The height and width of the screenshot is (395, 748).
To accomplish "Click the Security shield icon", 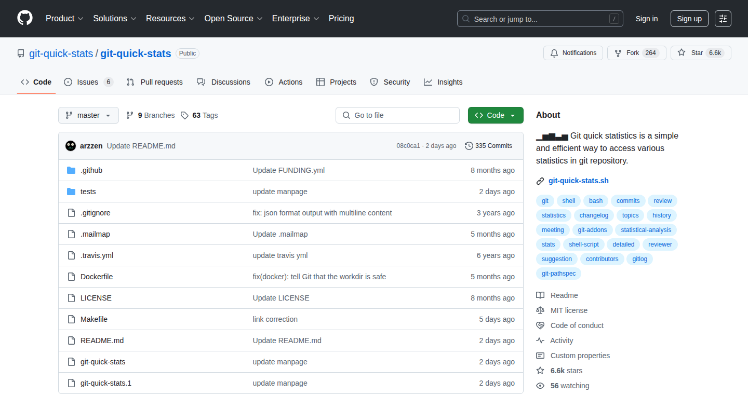I will coord(374,82).
